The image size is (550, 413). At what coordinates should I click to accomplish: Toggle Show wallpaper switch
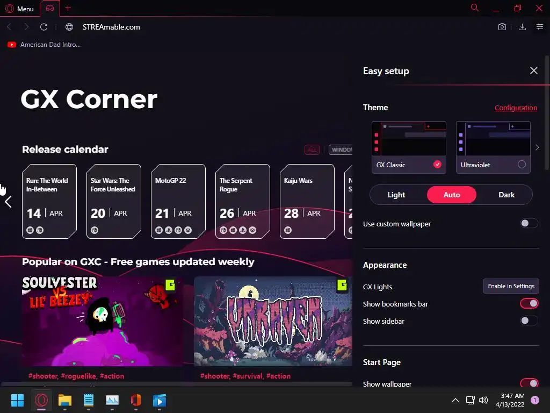pos(529,383)
